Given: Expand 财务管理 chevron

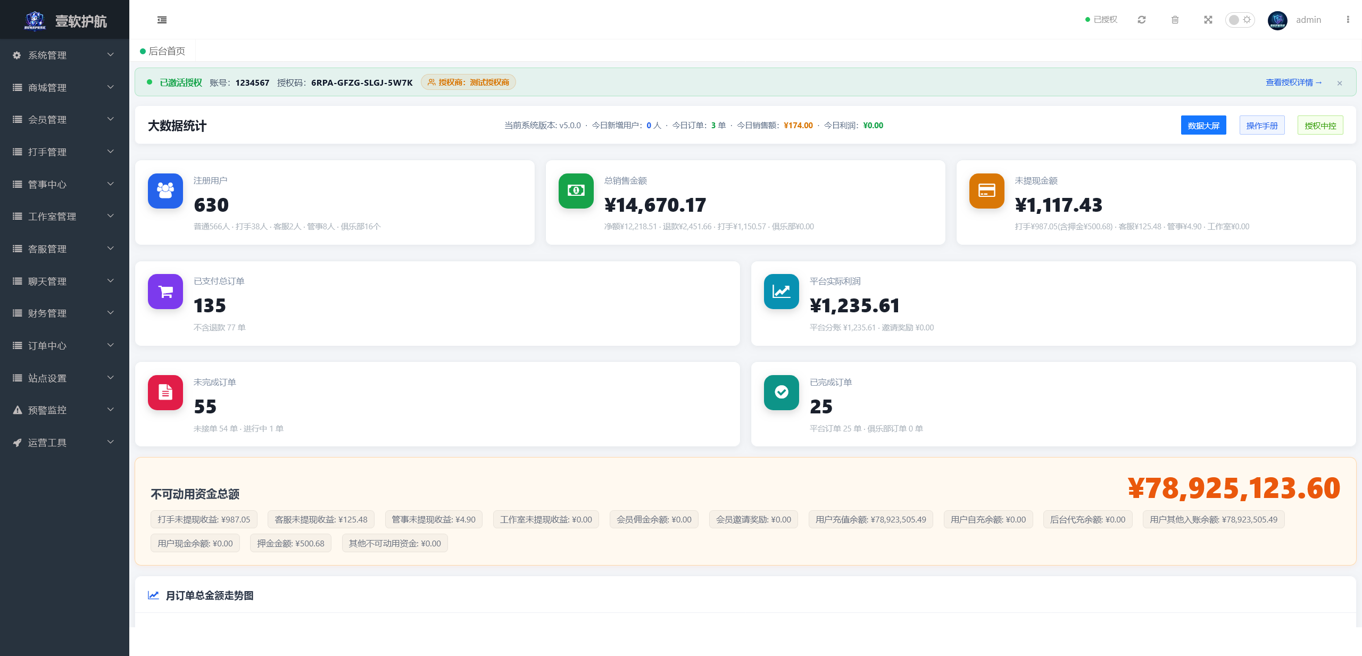Looking at the screenshot, I should point(111,313).
